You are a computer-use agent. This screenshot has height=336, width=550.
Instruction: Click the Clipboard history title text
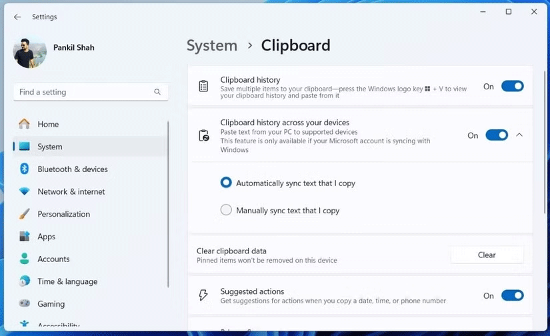[x=250, y=79]
